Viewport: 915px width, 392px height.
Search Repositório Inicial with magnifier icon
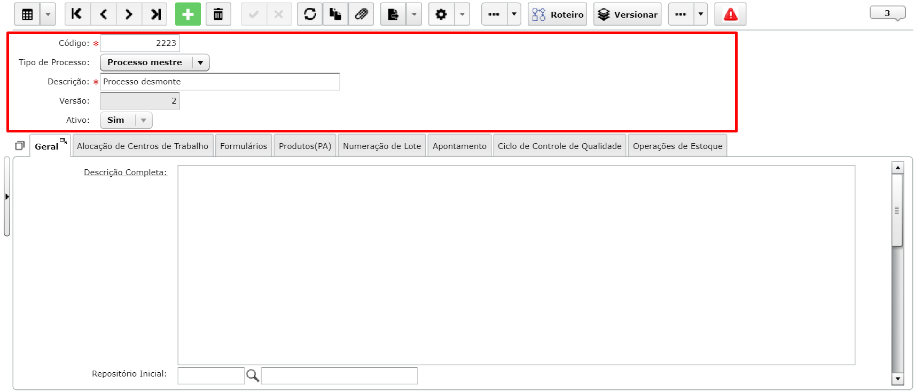tap(253, 375)
